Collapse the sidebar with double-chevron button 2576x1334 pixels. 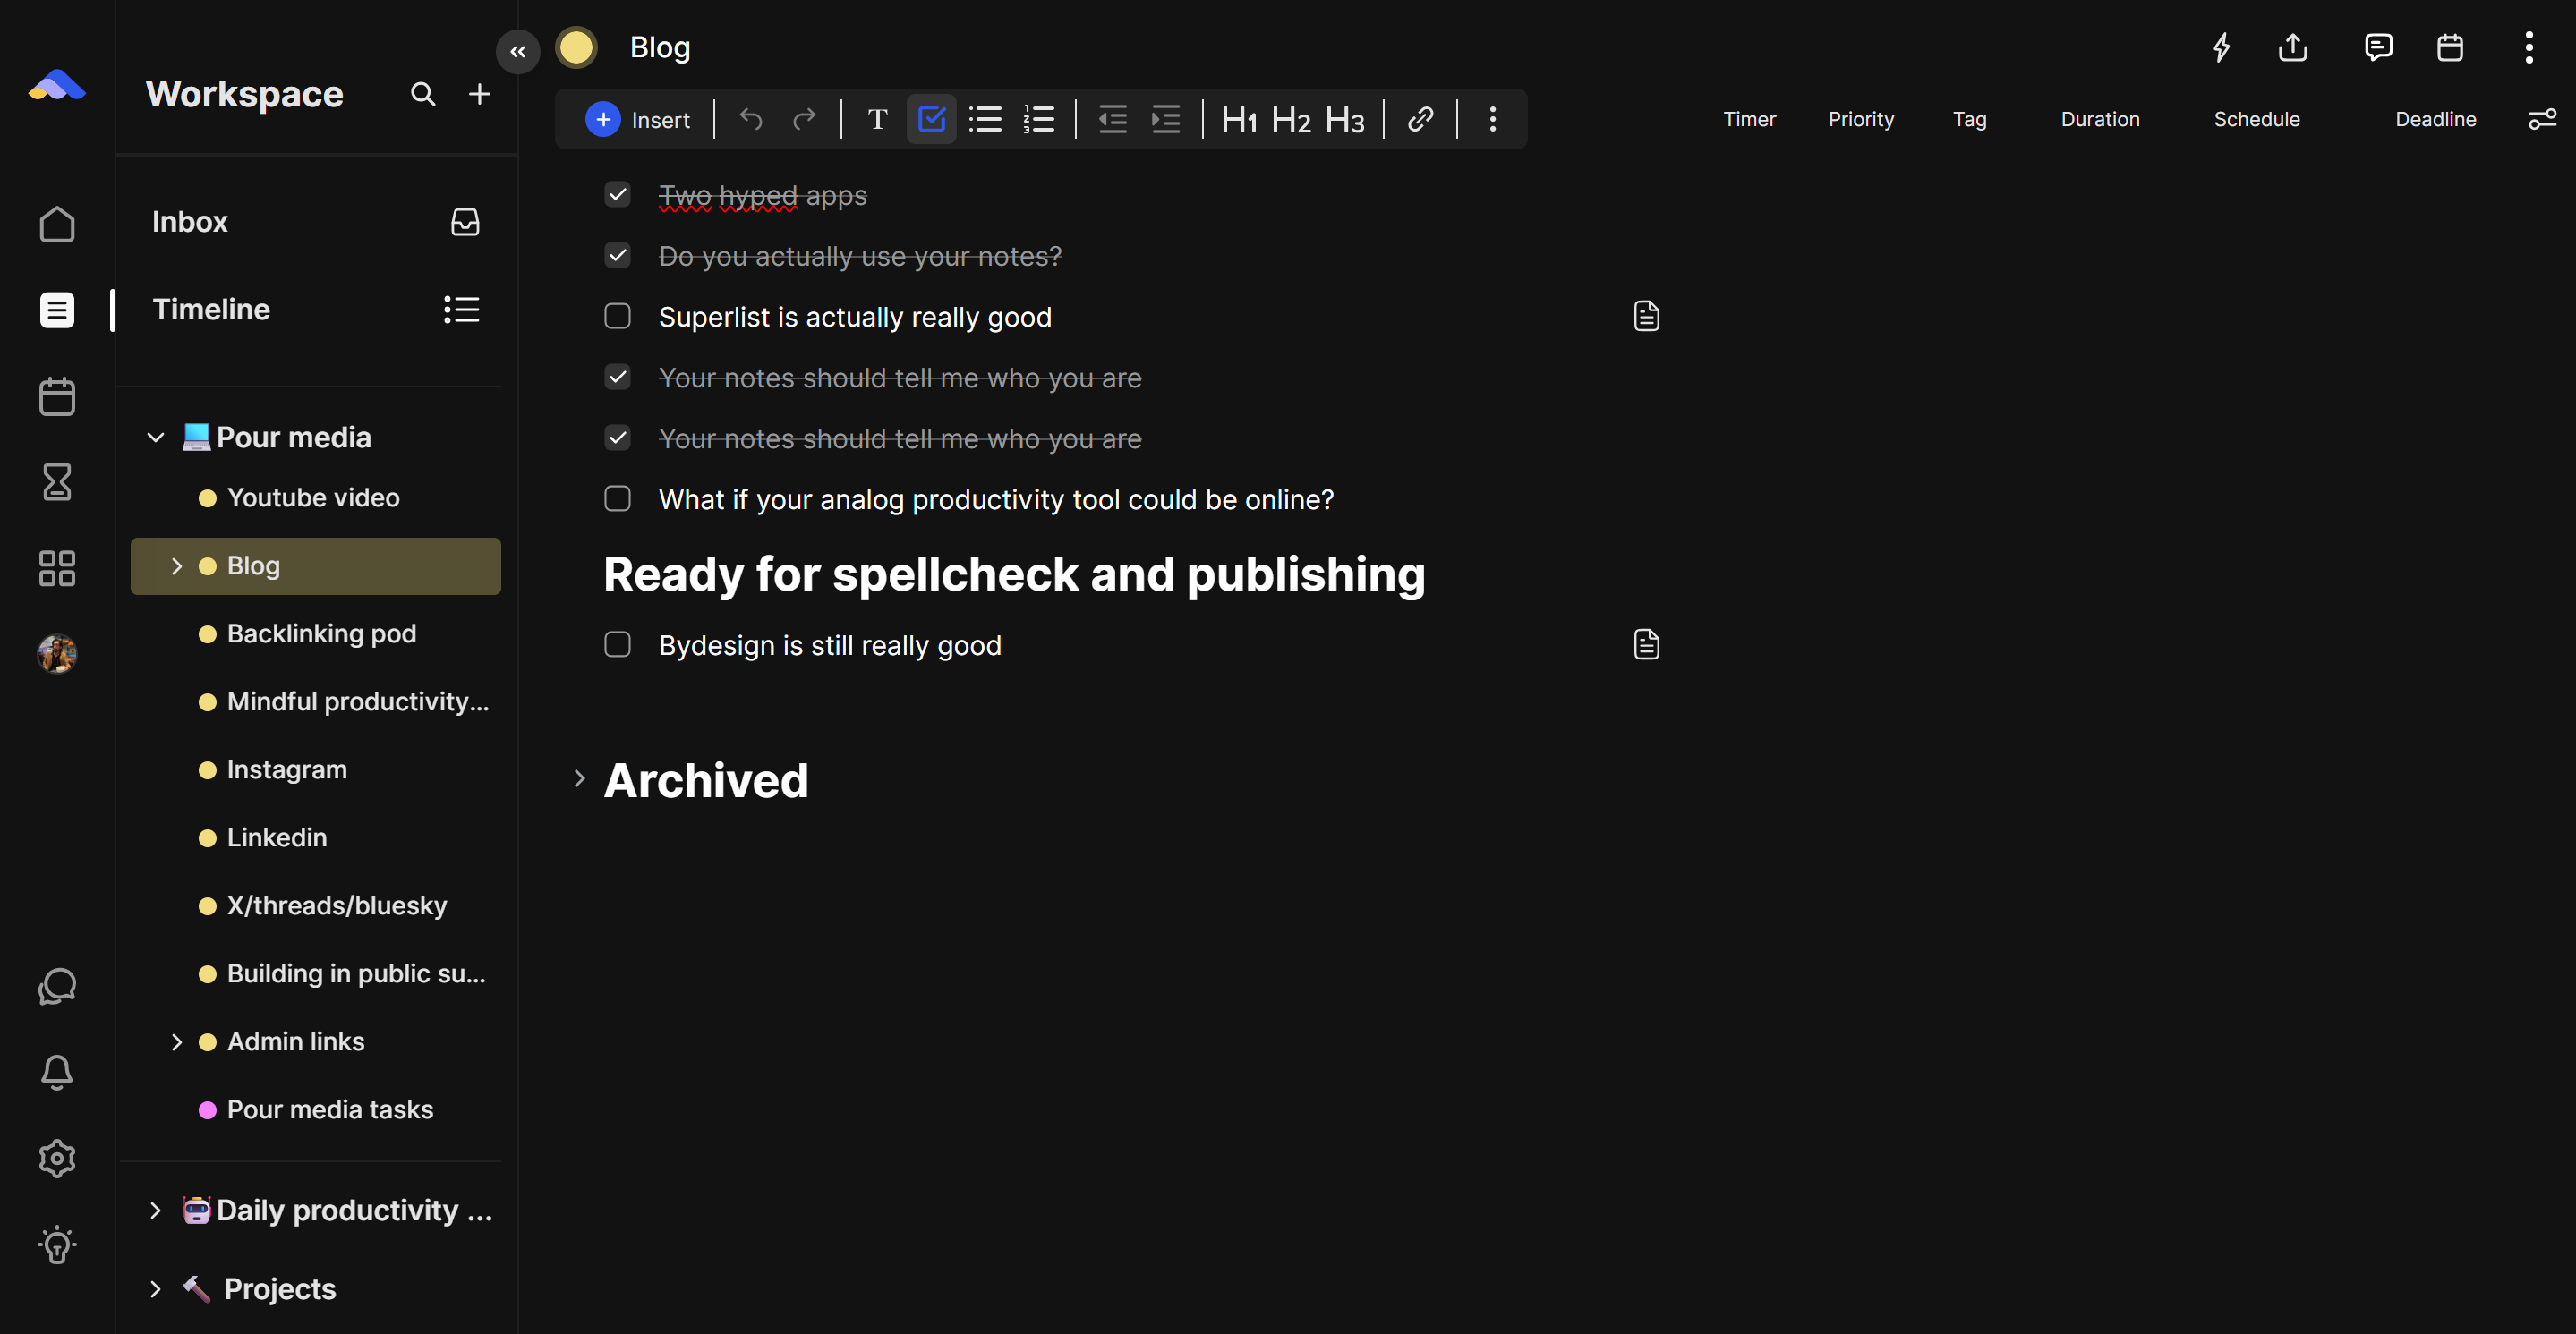click(x=517, y=51)
